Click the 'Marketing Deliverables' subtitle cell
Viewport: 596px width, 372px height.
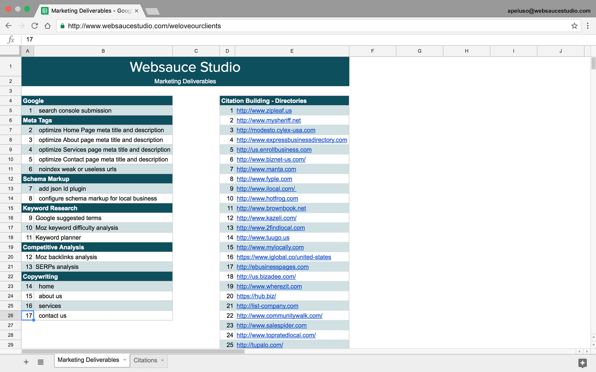[x=185, y=81]
